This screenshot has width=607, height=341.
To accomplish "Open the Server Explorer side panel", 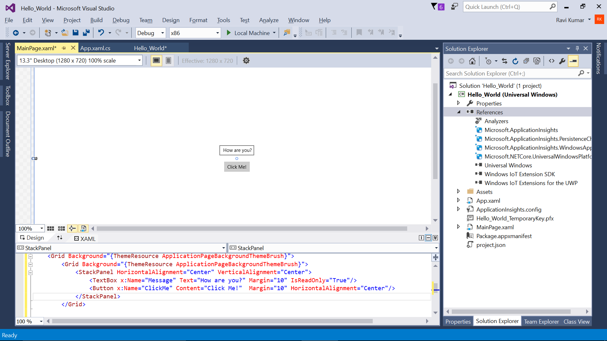I will click(x=8, y=61).
